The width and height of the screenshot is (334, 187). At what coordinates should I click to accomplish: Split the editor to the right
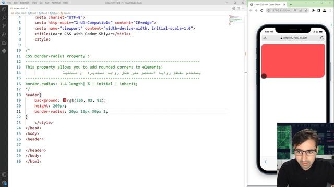click(238, 8)
